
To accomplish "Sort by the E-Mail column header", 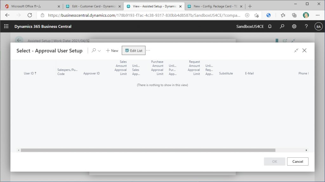I will point(249,73).
